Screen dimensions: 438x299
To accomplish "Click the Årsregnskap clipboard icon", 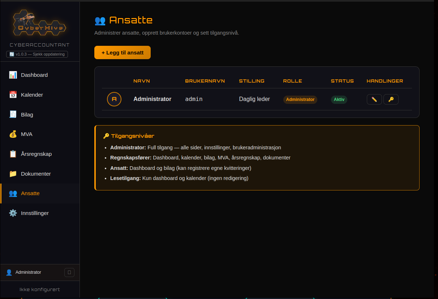I will [x=13, y=154].
